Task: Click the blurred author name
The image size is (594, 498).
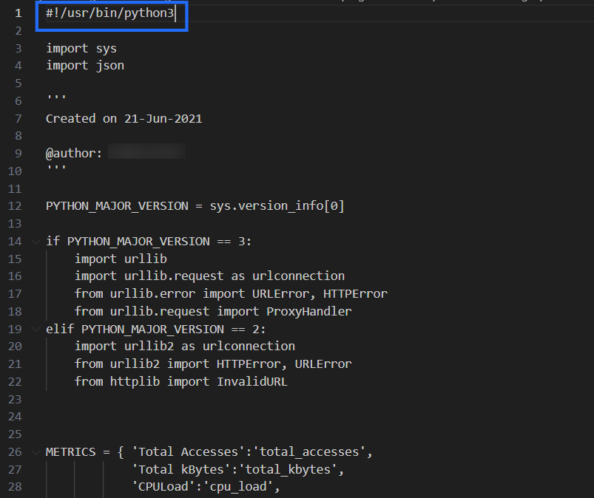Action: tap(146, 153)
